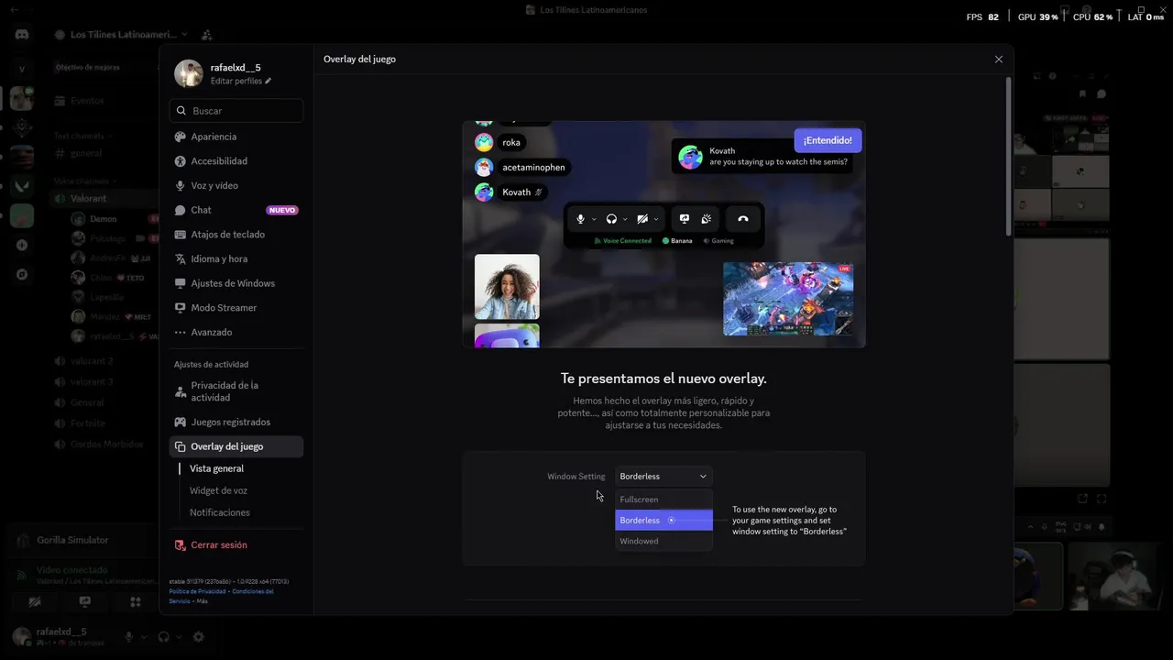This screenshot has width=1173, height=660.
Task: Click the fullscreen icon below the stream view
Action: coord(1102,499)
